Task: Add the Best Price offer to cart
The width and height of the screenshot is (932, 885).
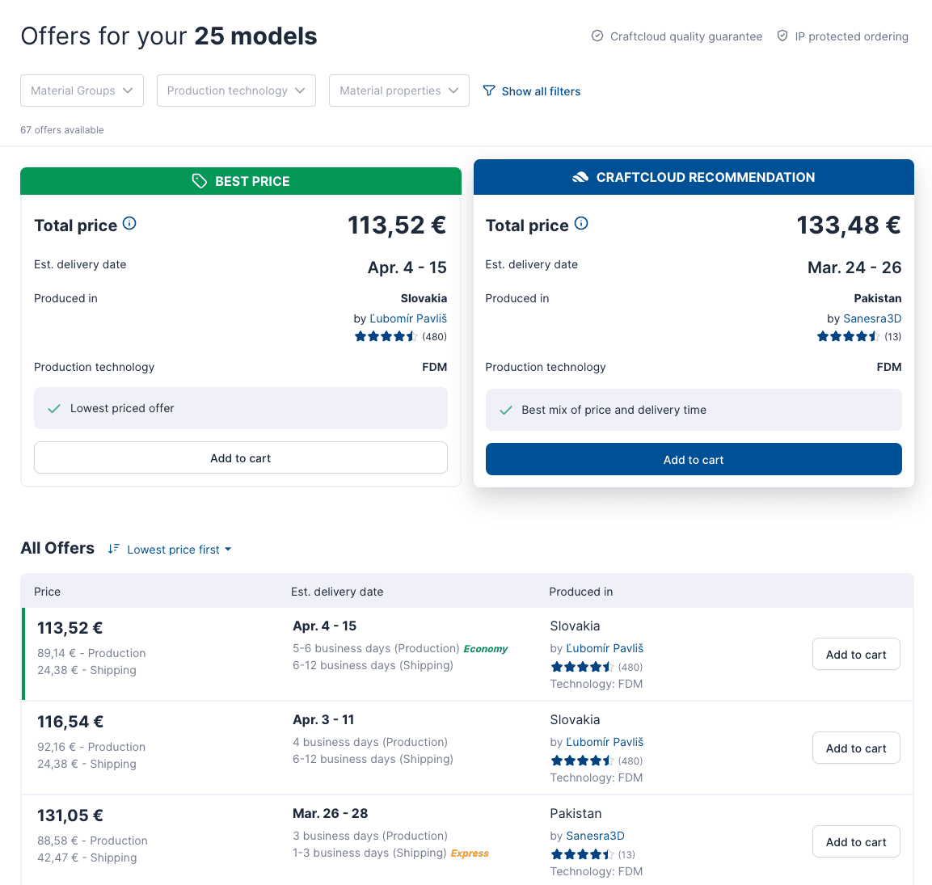Action: coord(241,457)
